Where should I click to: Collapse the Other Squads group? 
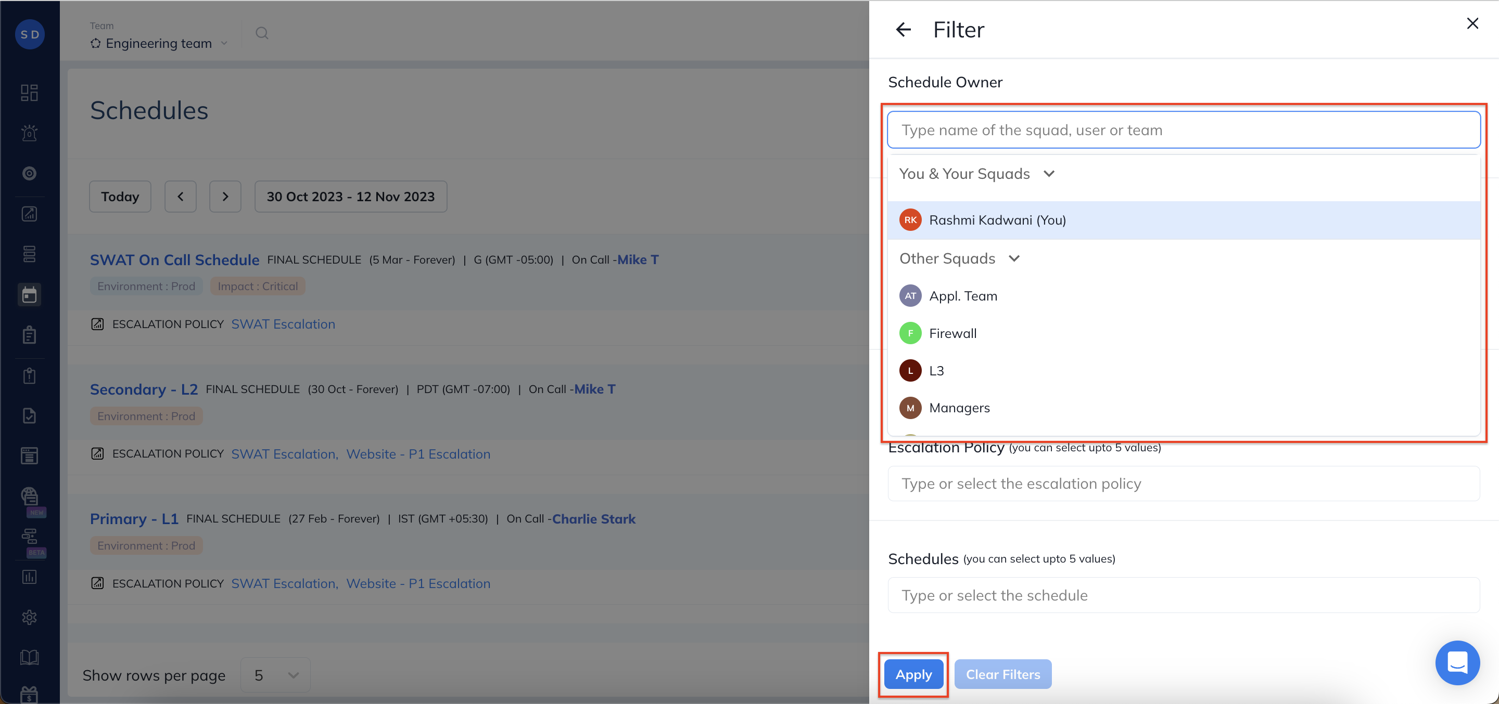(x=1014, y=259)
